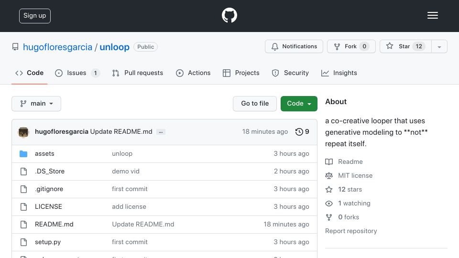The height and width of the screenshot is (258, 459).
Task: Click the About heading
Action: tap(336, 101)
